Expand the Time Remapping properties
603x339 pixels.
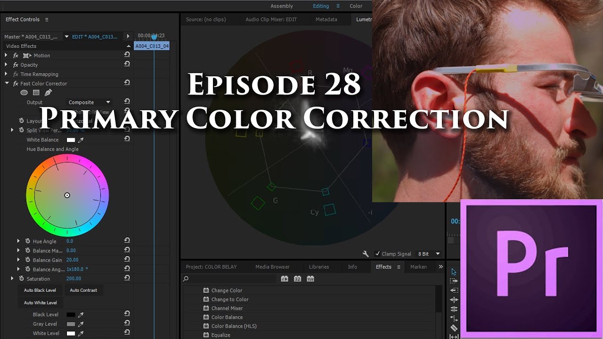pyautogui.click(x=7, y=74)
